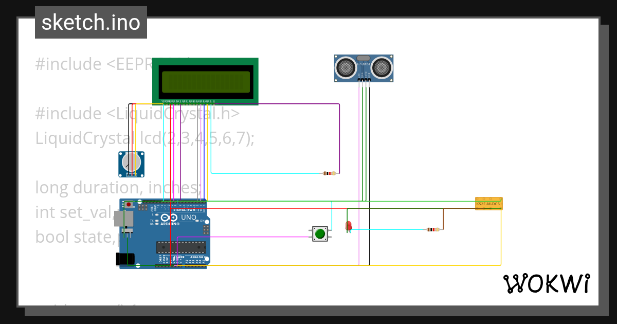Click the Arduino's USB connector
This screenshot has height=324, width=617.
click(x=122, y=219)
